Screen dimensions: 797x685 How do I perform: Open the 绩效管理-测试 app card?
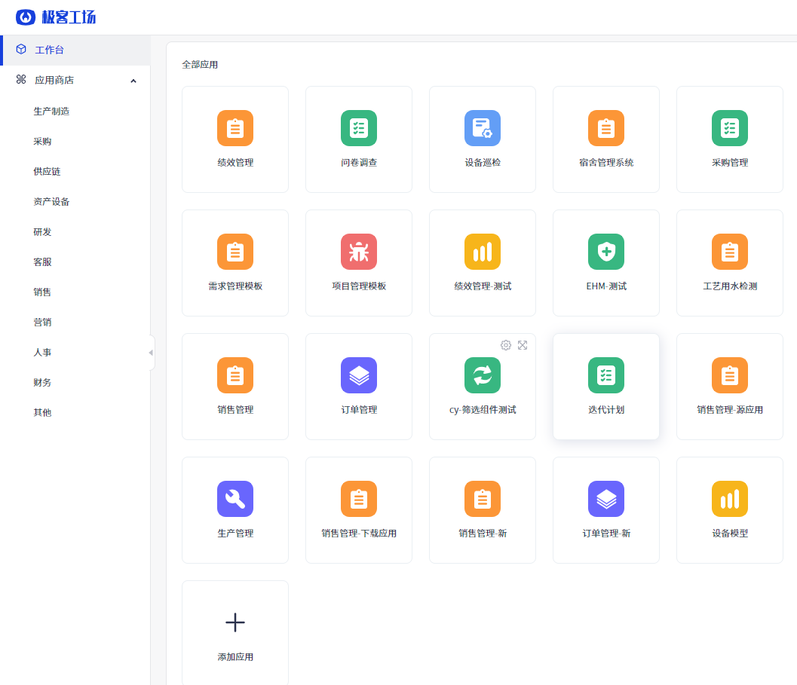[483, 262]
